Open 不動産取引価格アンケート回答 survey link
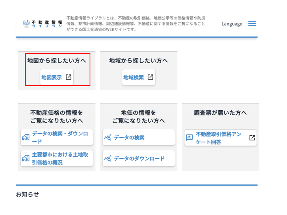 tap(218, 138)
